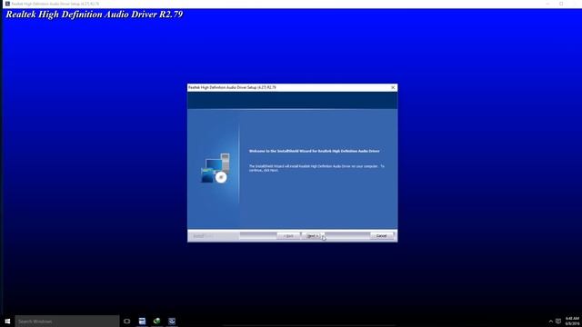Screen dimensions: 582x327
Task: Close the Realtek Audio Driver Setup dialog
Action: pyautogui.click(x=393, y=87)
